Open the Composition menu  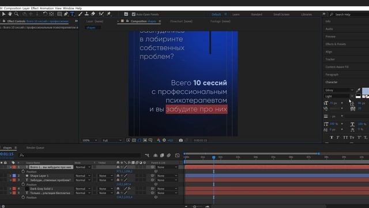point(13,8)
